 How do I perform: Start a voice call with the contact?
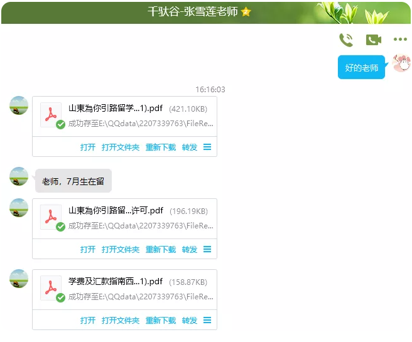pos(346,40)
